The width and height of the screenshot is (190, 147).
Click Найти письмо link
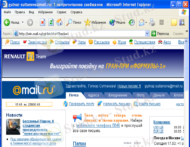(150, 104)
